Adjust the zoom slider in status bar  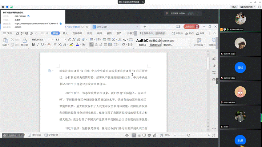click(189, 135)
